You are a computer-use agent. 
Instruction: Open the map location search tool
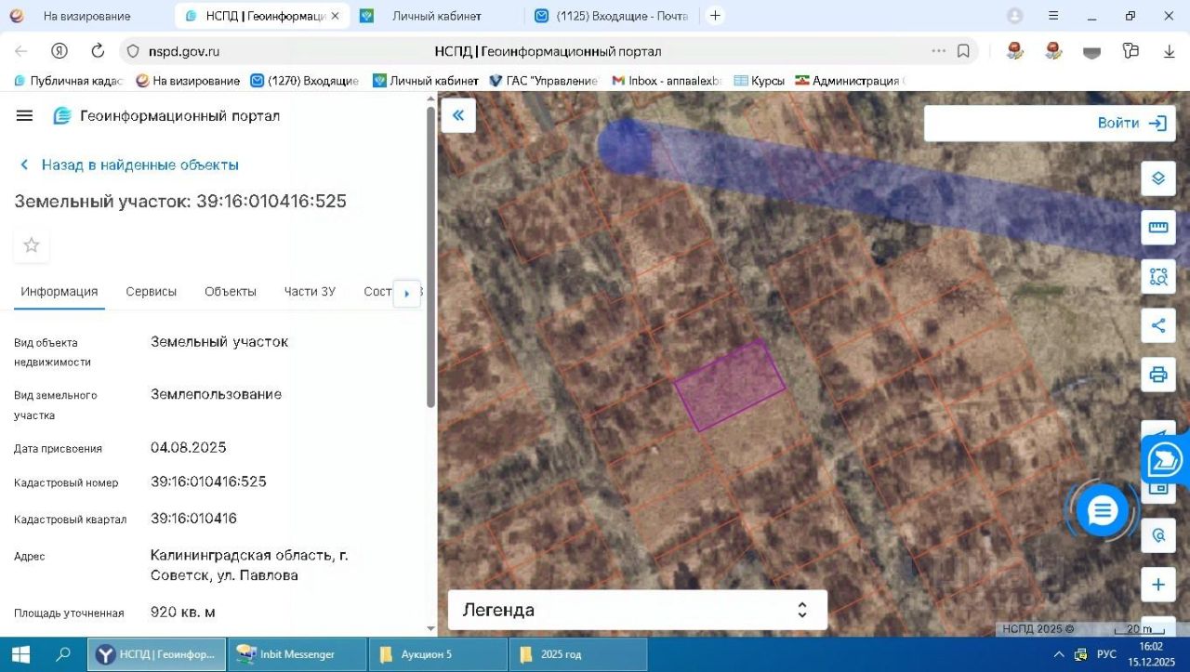1158,535
